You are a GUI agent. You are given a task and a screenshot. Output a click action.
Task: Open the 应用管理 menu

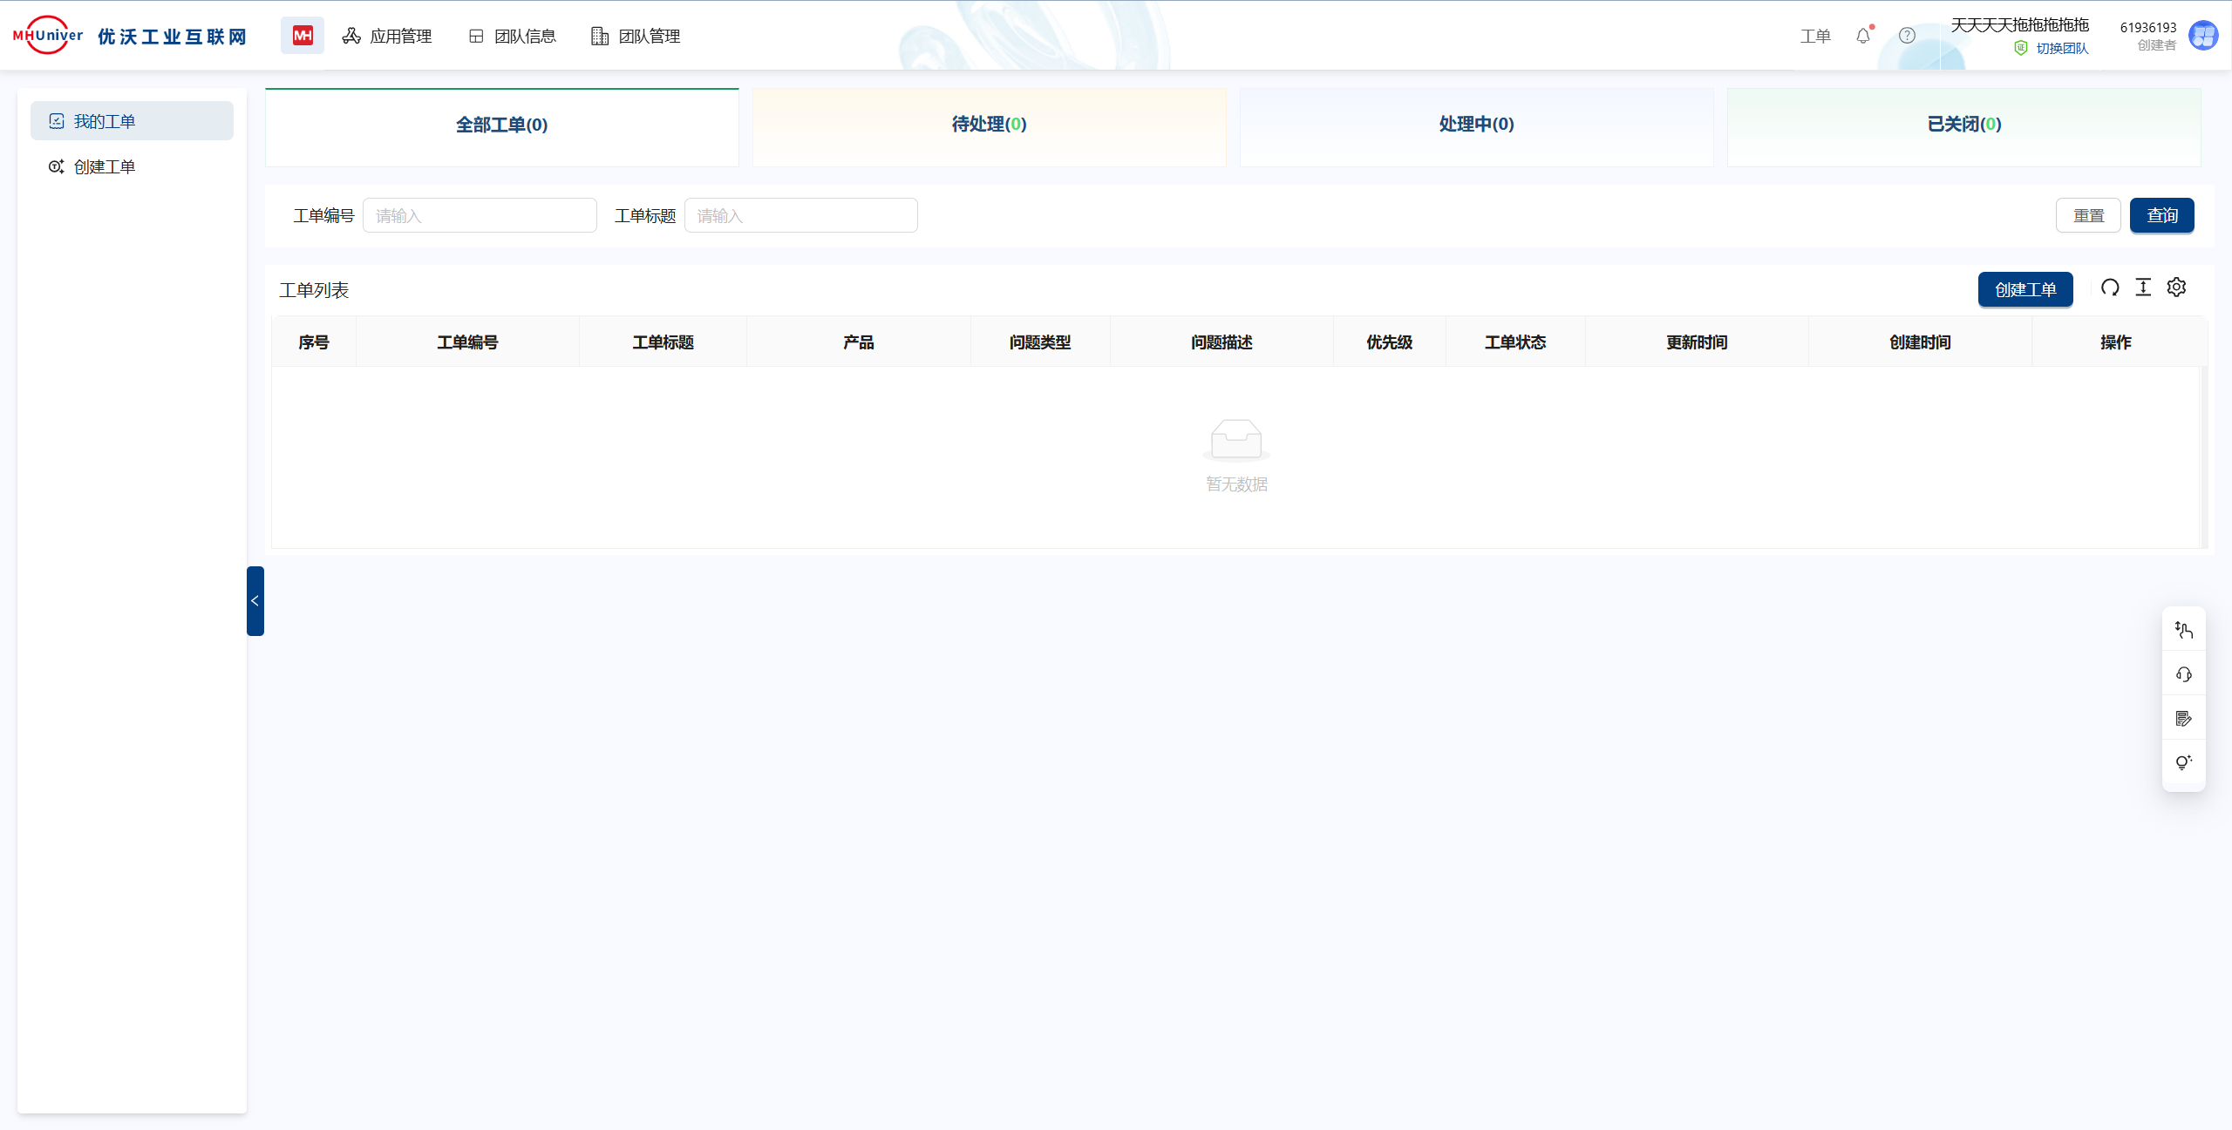(x=387, y=36)
